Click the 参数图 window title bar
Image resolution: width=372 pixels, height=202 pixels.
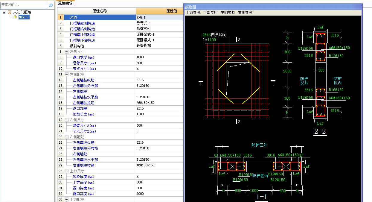(273, 7)
